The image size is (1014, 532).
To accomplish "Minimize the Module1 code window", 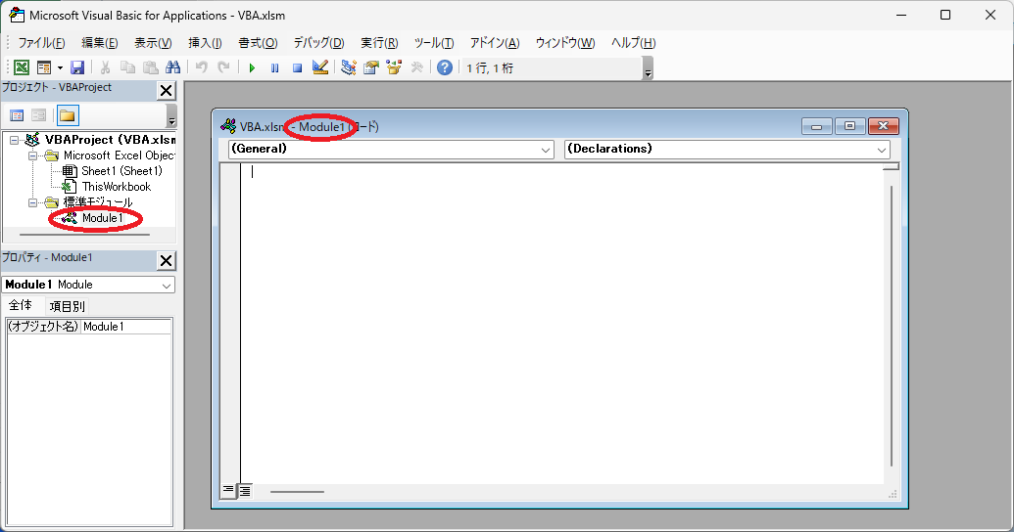I will [816, 126].
